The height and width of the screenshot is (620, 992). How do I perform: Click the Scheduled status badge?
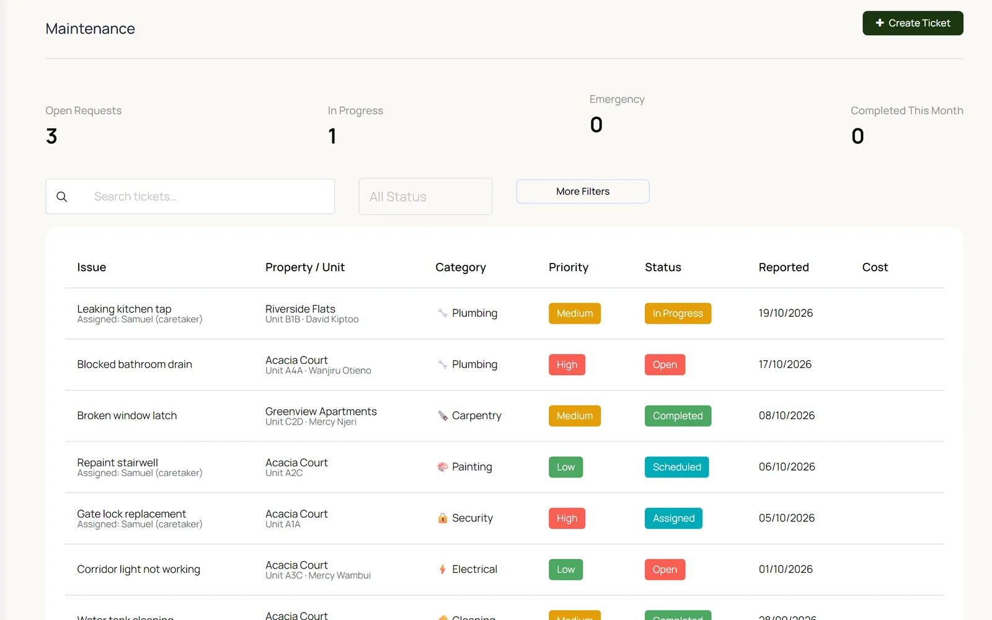pyautogui.click(x=676, y=467)
